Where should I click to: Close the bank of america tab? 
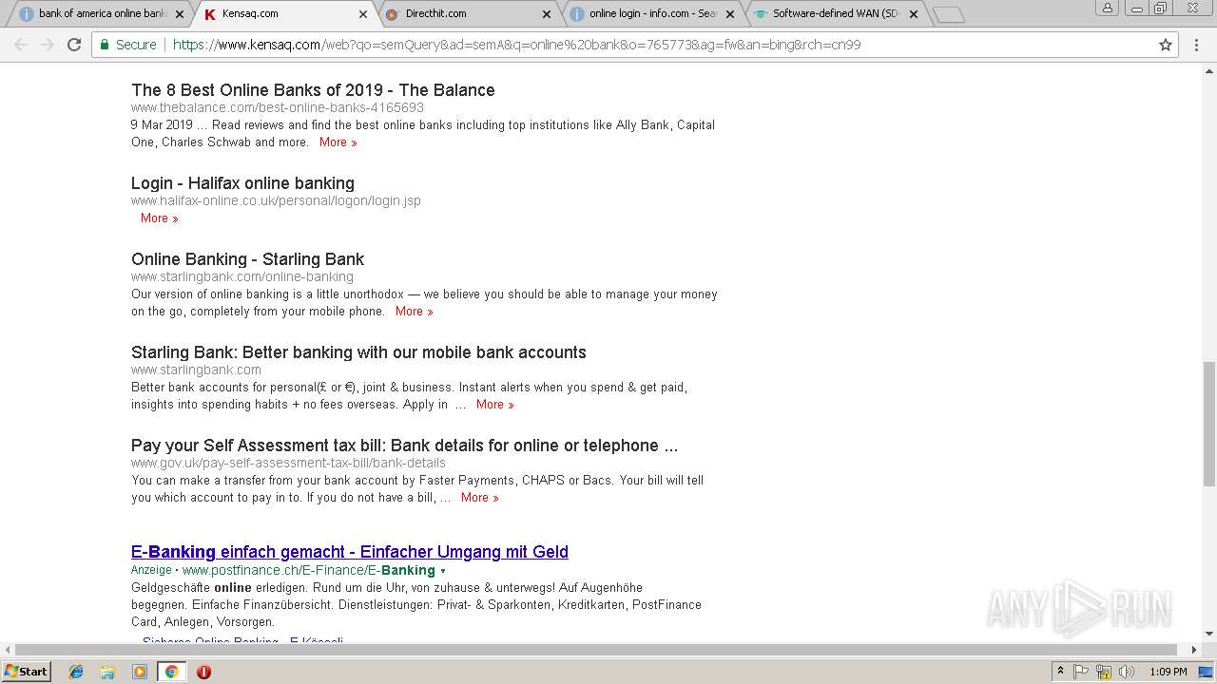pyautogui.click(x=179, y=14)
